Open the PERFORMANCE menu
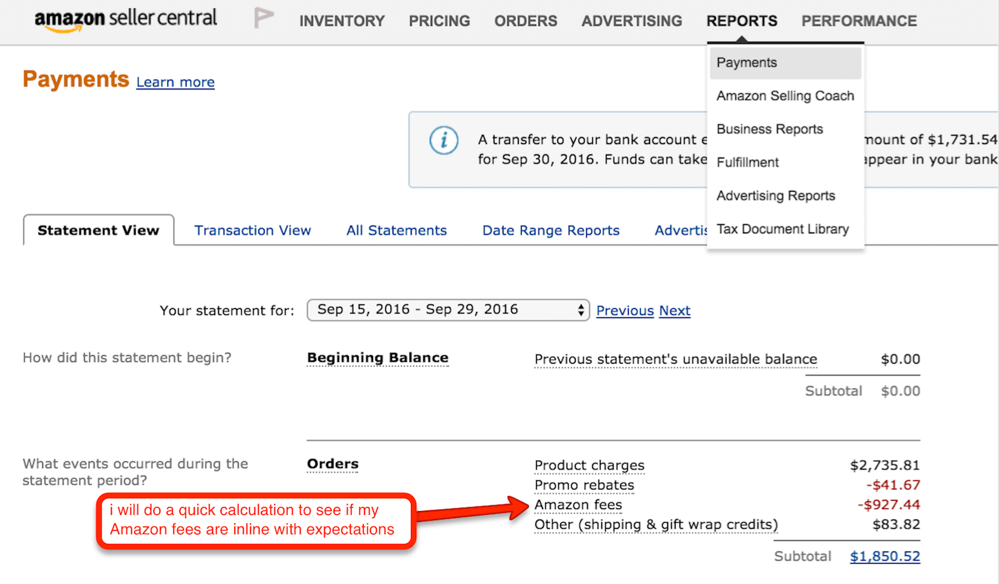 (x=859, y=22)
